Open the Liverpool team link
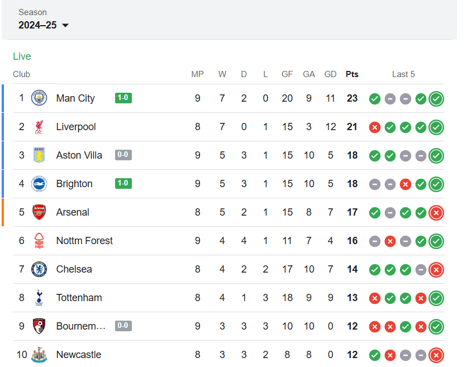 [76, 127]
